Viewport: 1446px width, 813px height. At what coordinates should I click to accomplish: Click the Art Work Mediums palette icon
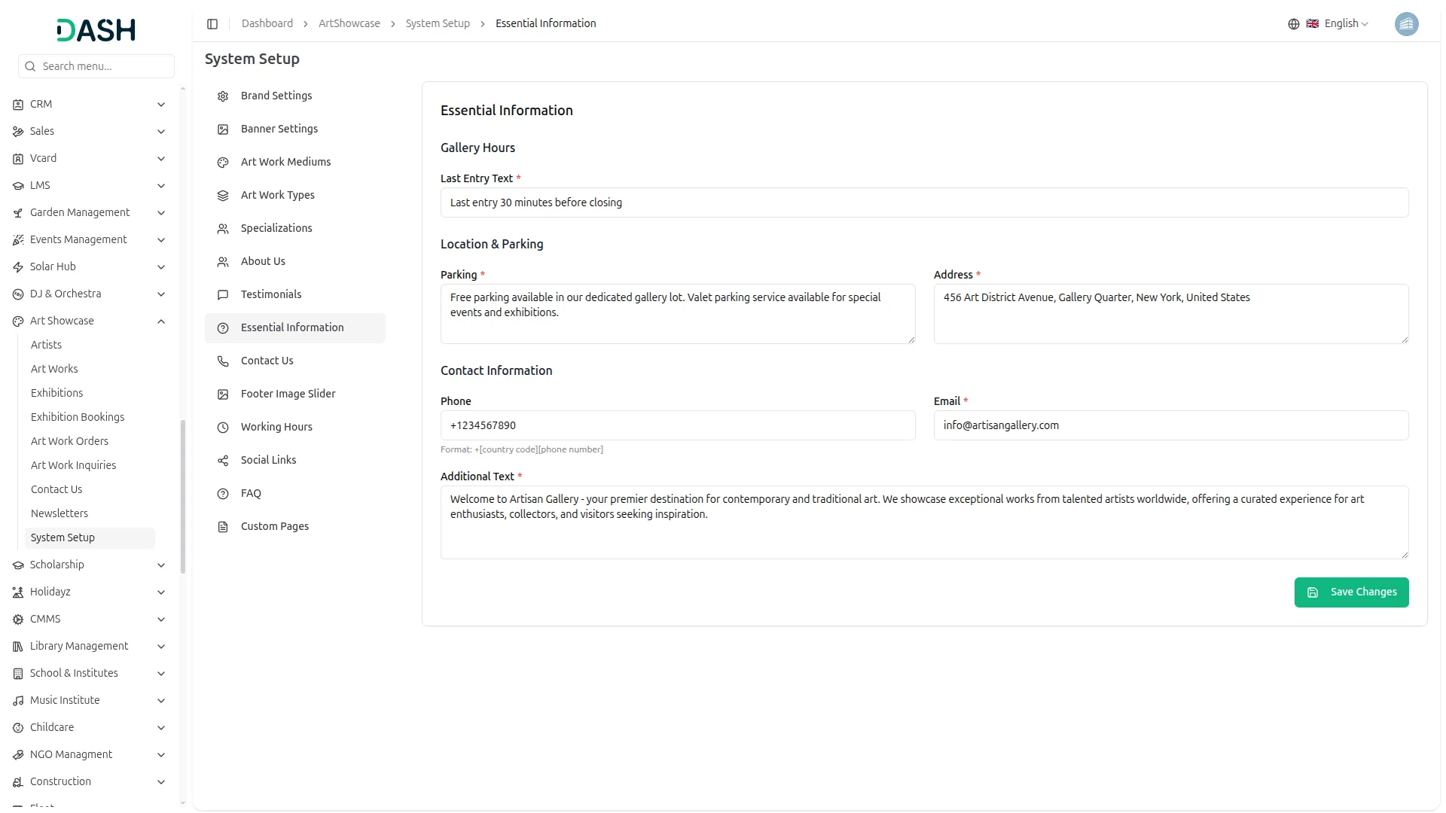[223, 163]
